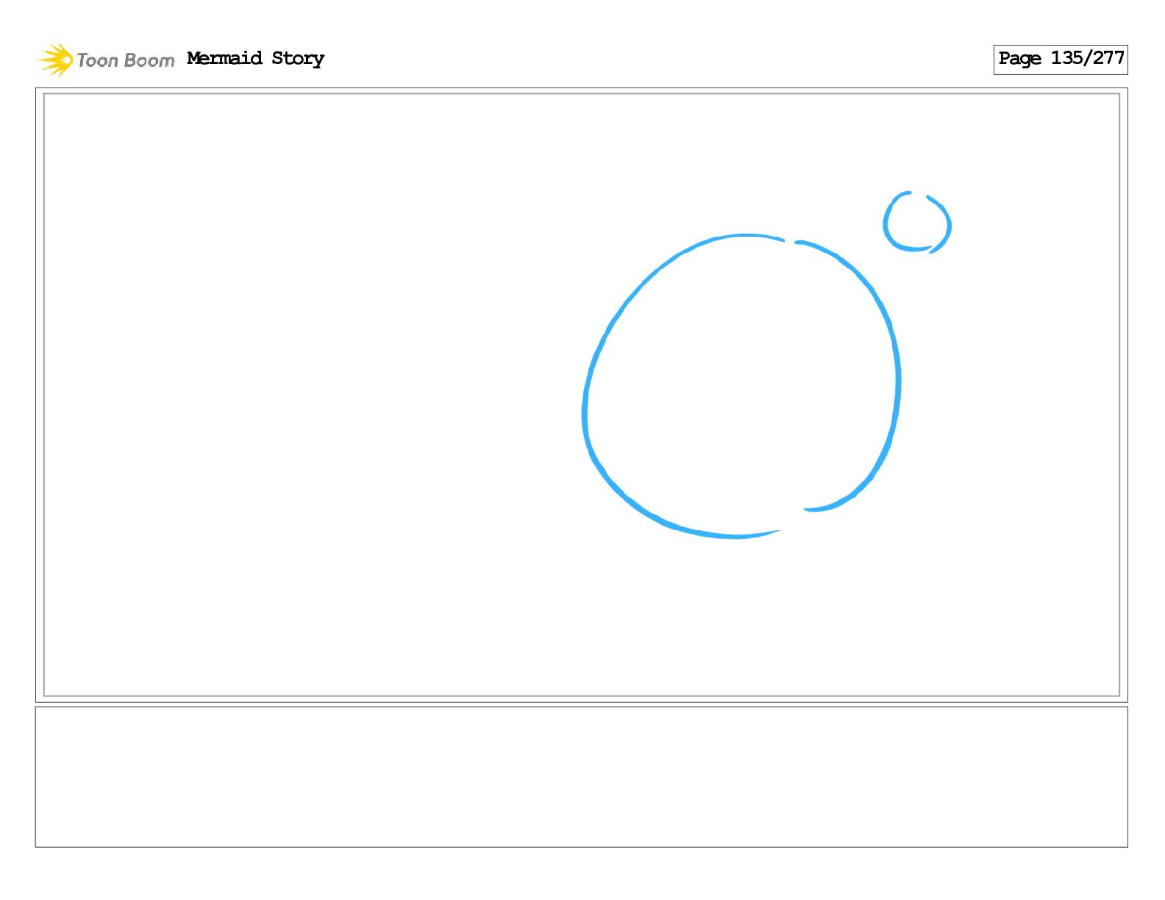Click the large blue circle sketch
This screenshot has width=1165, height=900.
click(x=741, y=387)
